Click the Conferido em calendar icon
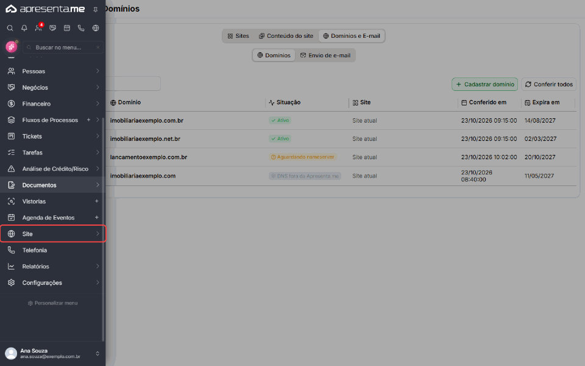 pos(464,102)
